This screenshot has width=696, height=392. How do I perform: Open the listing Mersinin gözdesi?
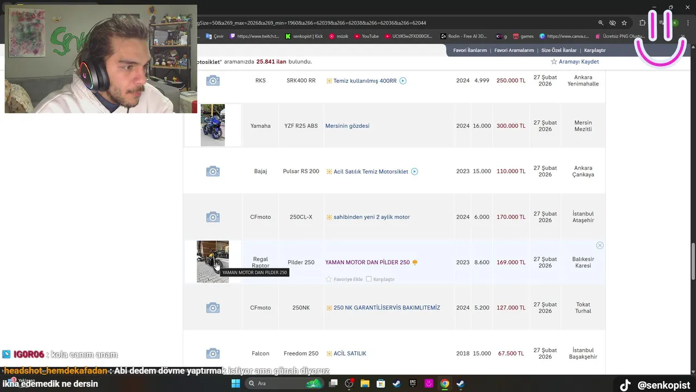click(347, 126)
